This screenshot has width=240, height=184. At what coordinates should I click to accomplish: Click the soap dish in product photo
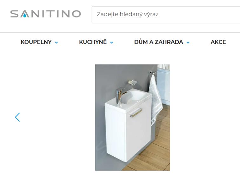[x=132, y=83]
